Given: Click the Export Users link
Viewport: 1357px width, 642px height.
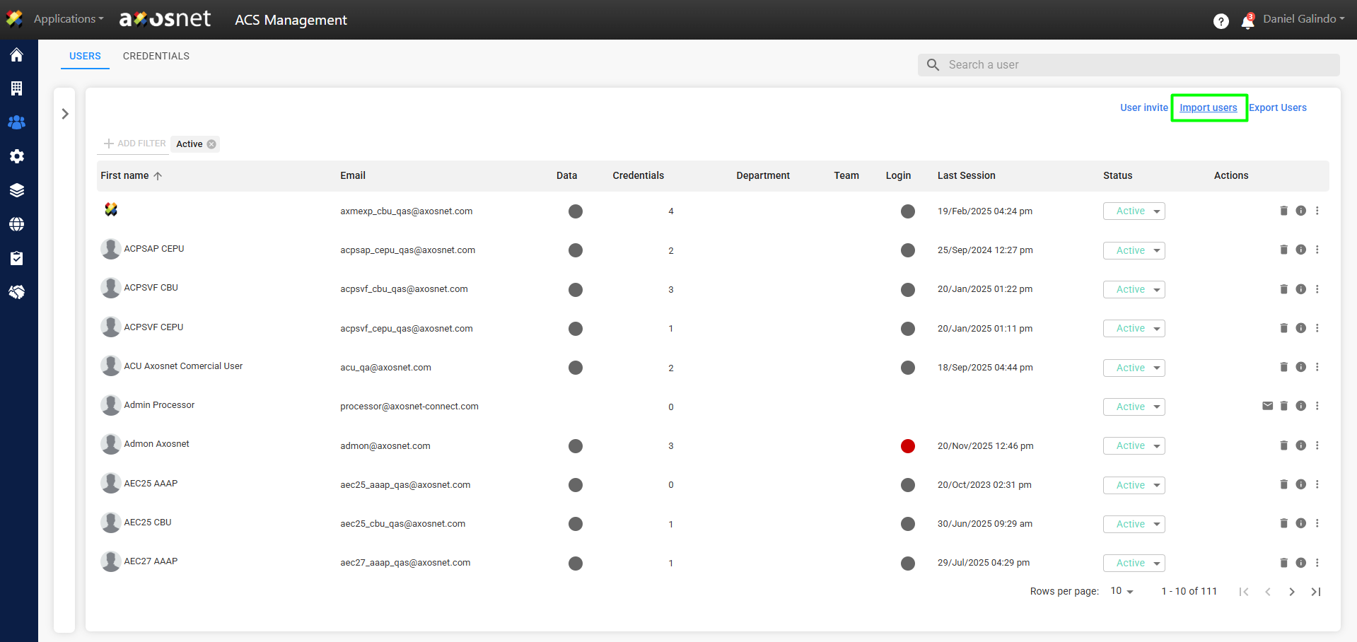Looking at the screenshot, I should 1277,107.
